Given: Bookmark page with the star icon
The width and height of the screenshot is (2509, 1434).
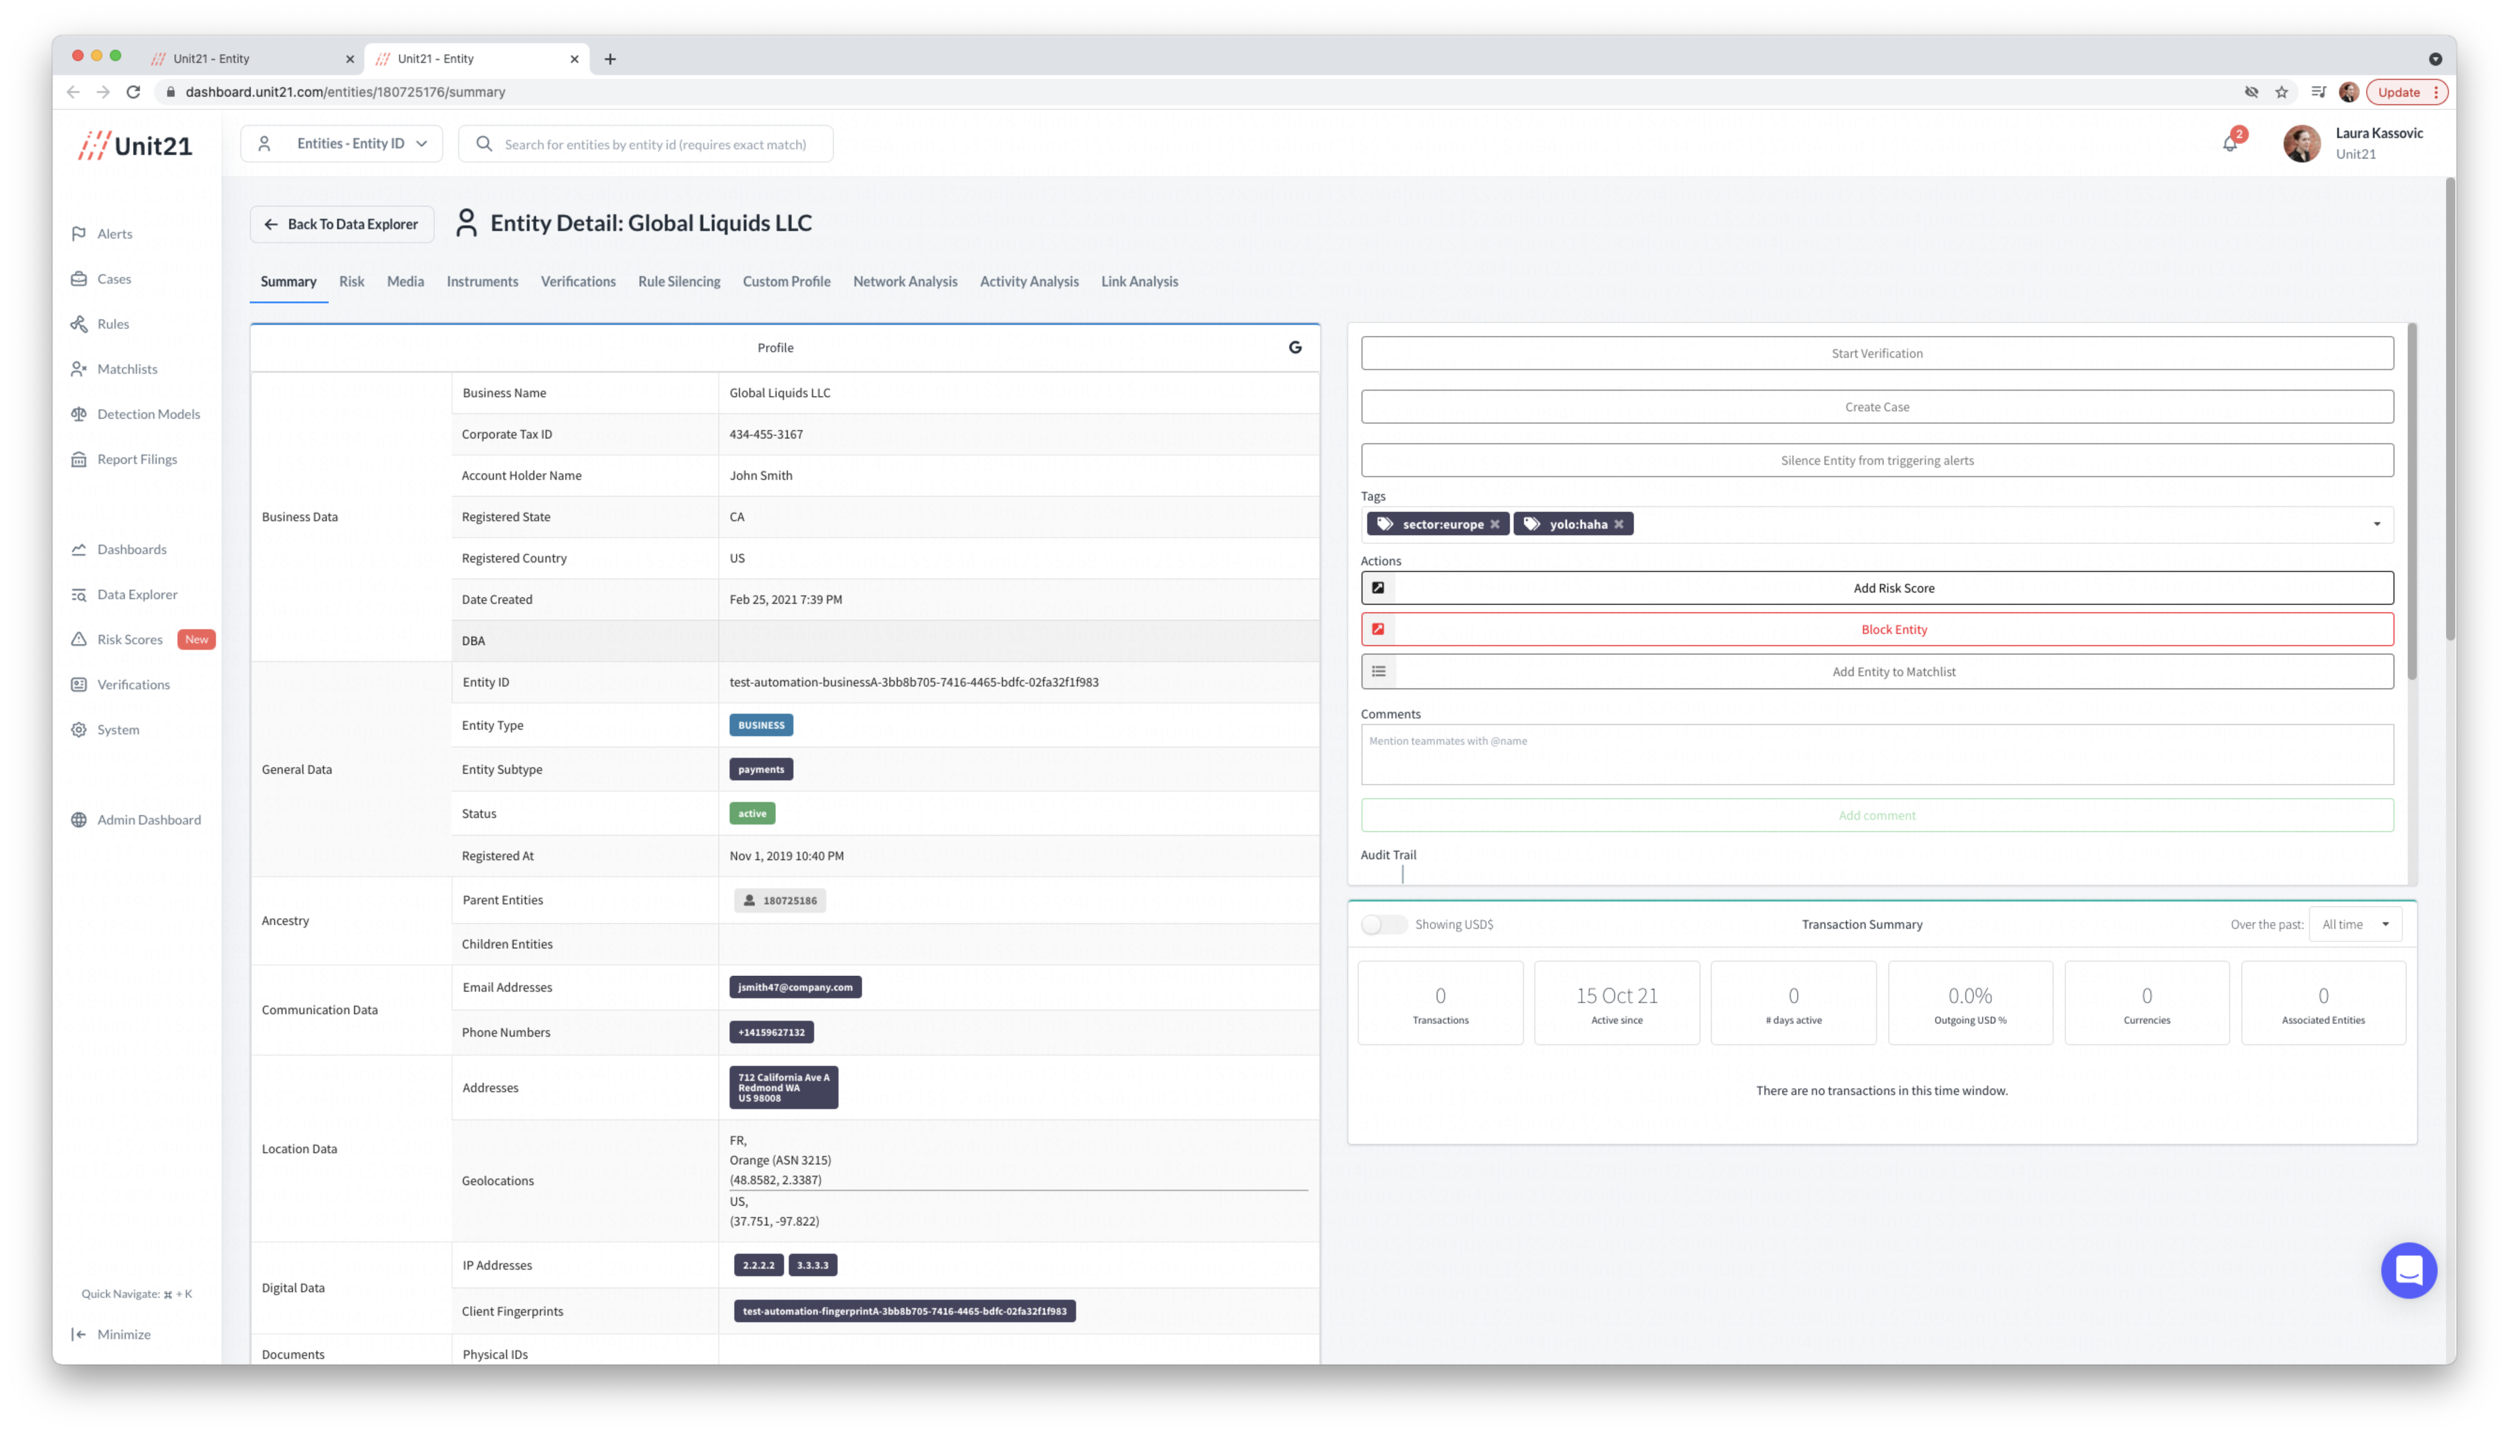Looking at the screenshot, I should (2282, 92).
